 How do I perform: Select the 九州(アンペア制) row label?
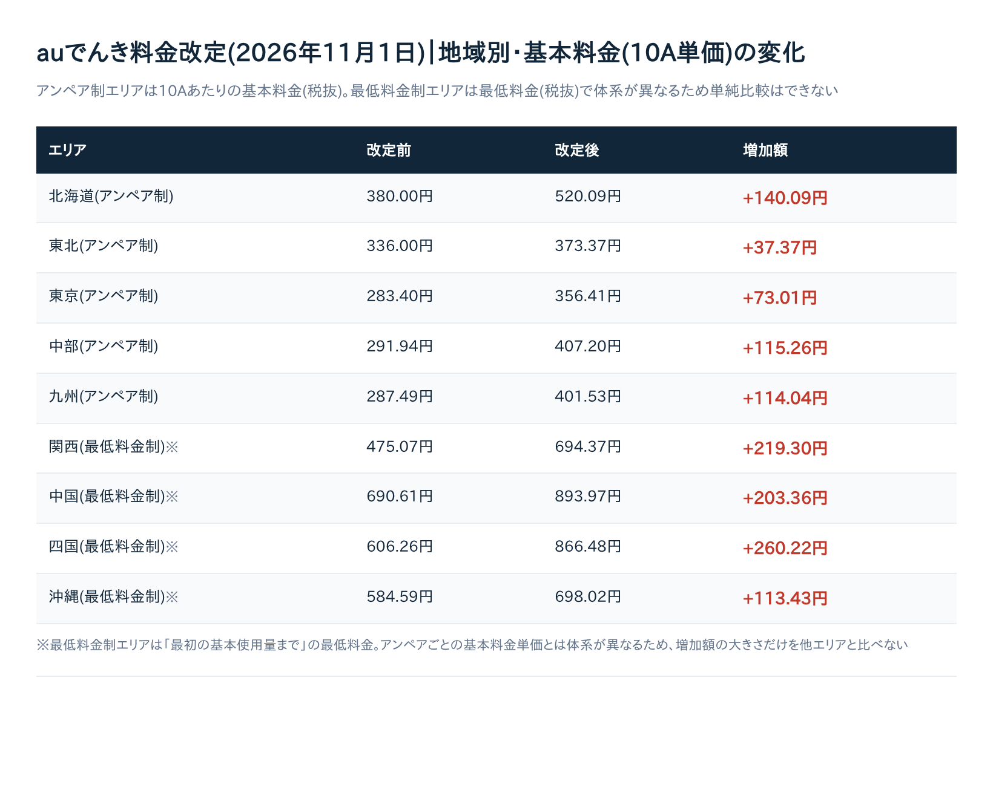click(104, 396)
